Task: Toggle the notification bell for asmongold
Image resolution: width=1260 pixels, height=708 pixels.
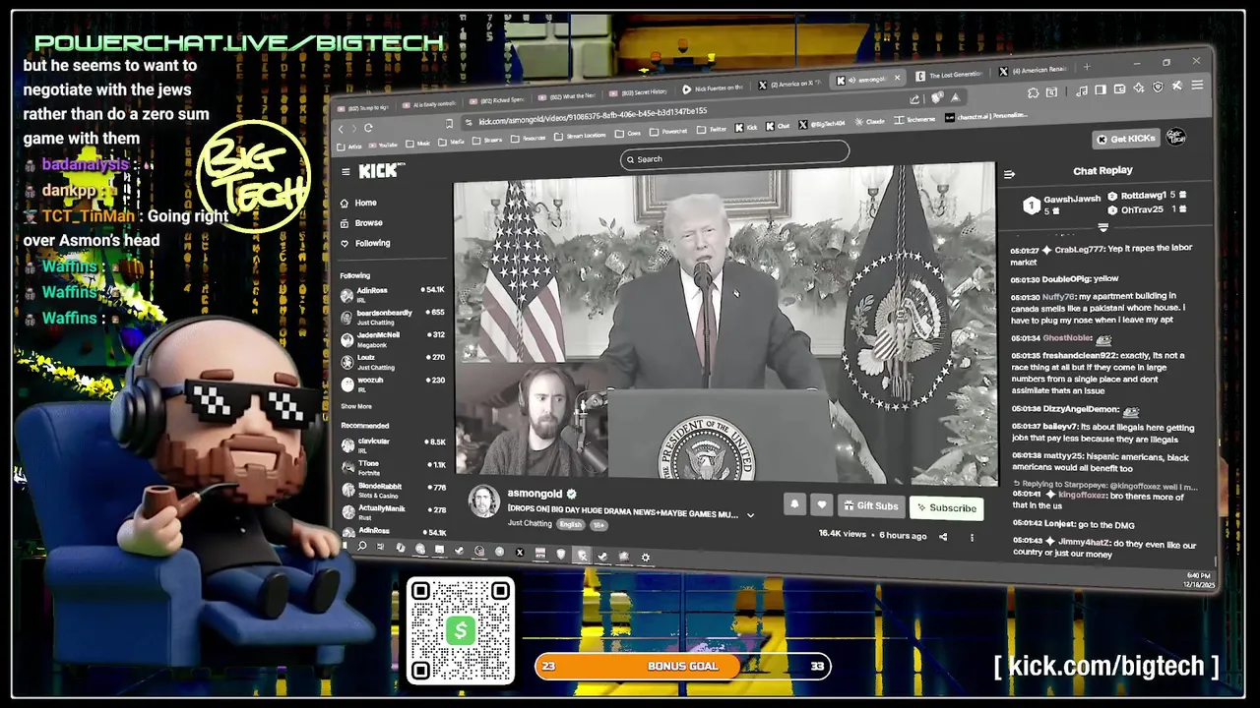Action: (x=794, y=504)
